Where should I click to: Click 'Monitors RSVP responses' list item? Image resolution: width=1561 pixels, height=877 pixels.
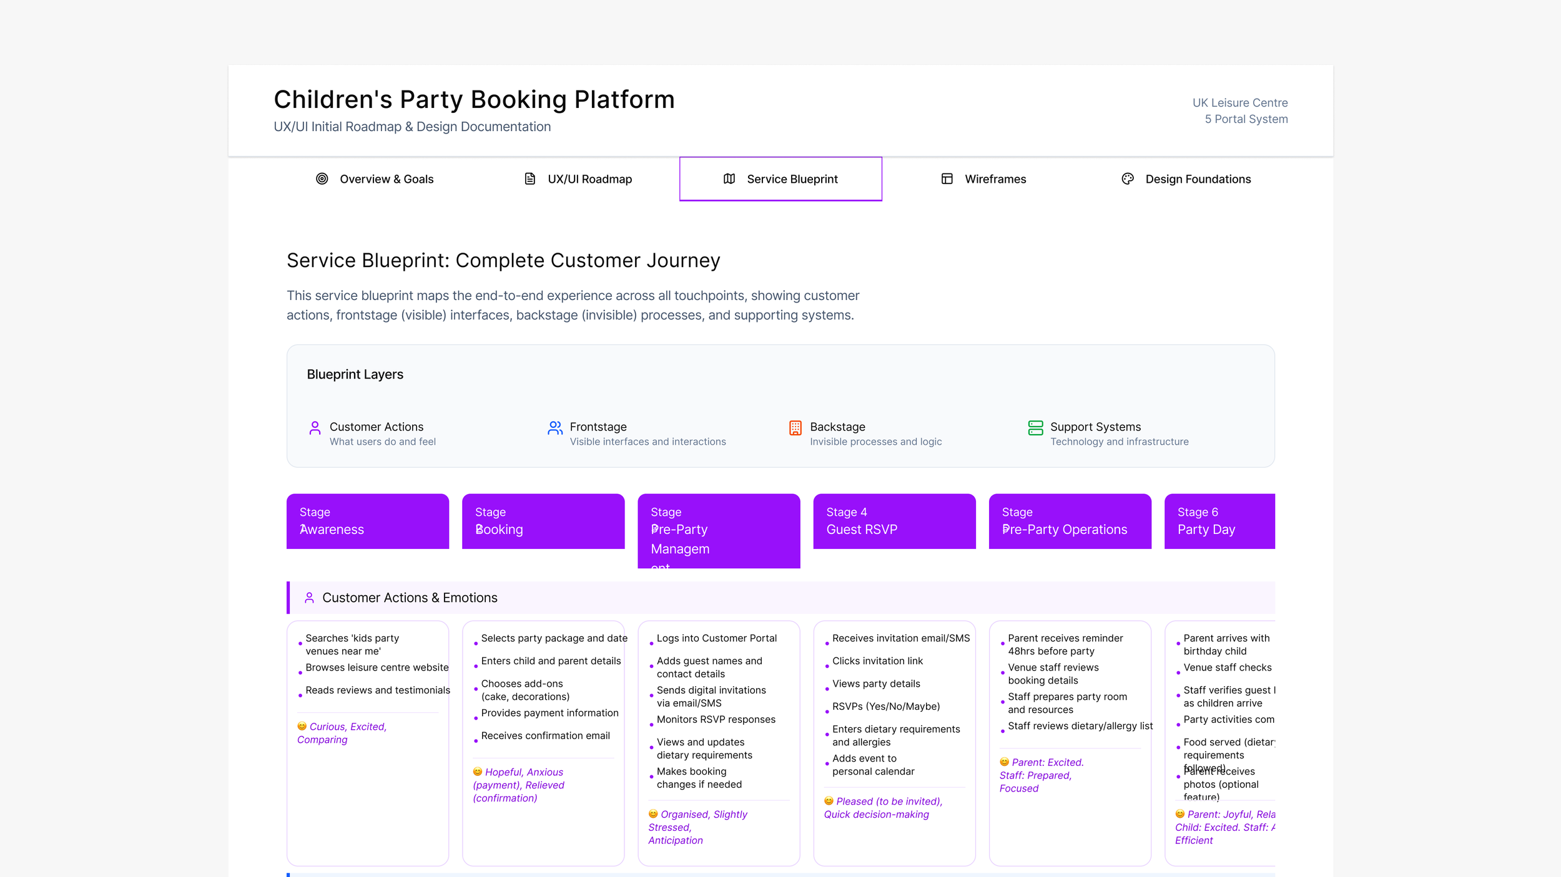[x=716, y=720]
